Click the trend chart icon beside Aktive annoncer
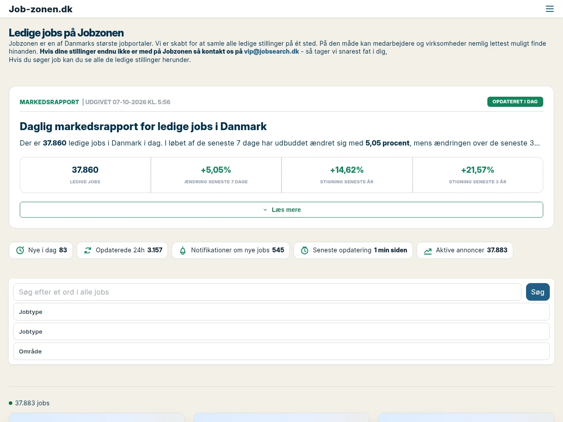The image size is (563, 422). coord(428,250)
